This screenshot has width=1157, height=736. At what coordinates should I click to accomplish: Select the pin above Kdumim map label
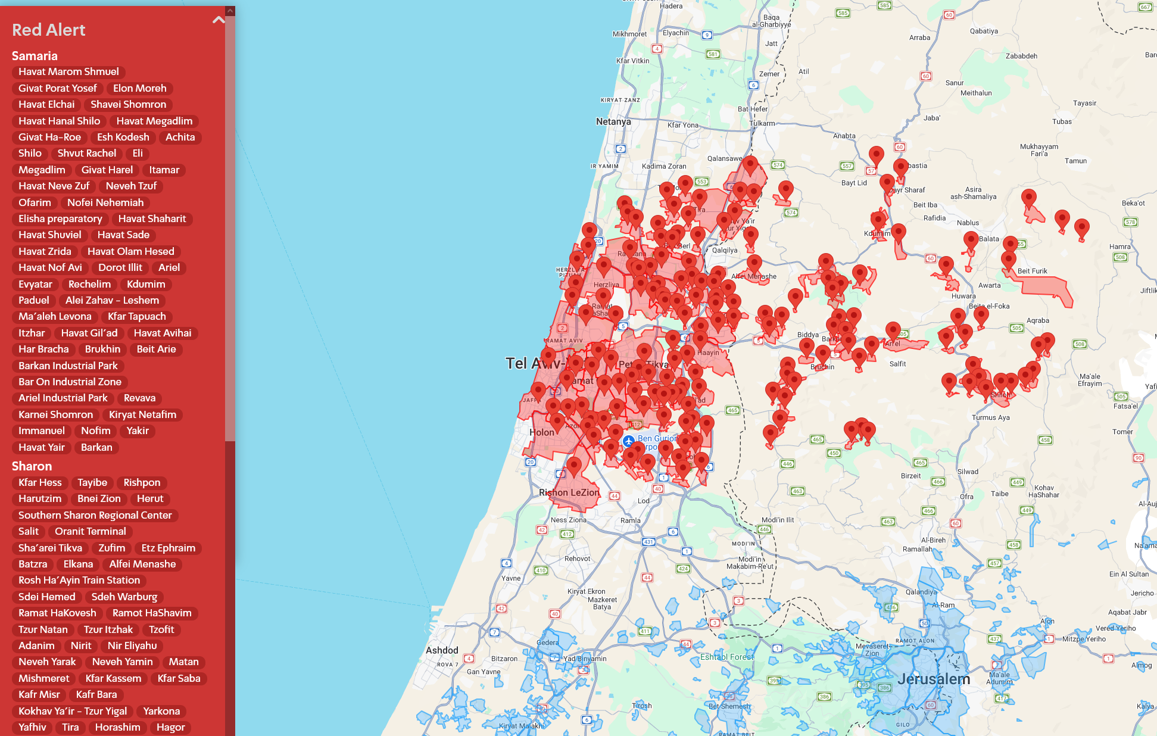pos(878,219)
